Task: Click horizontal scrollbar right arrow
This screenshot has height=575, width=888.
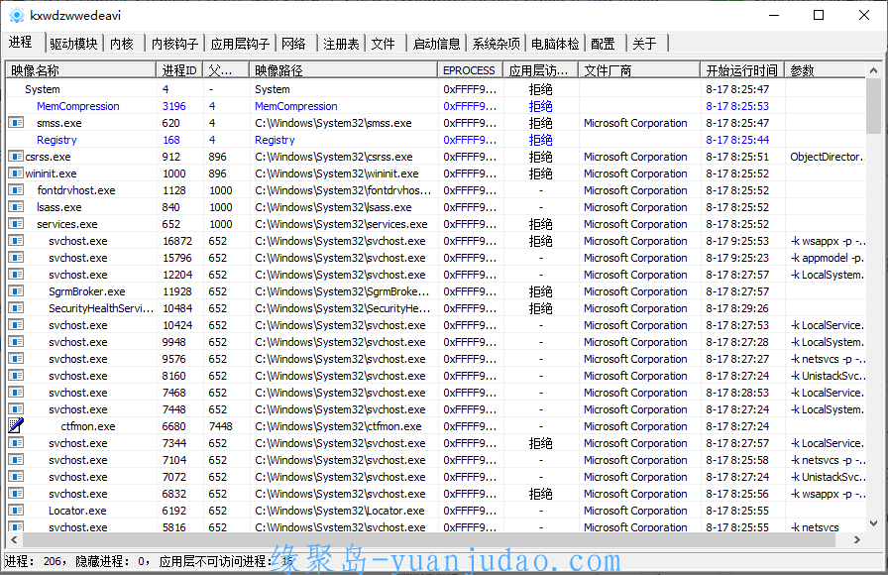Action: 857,540
